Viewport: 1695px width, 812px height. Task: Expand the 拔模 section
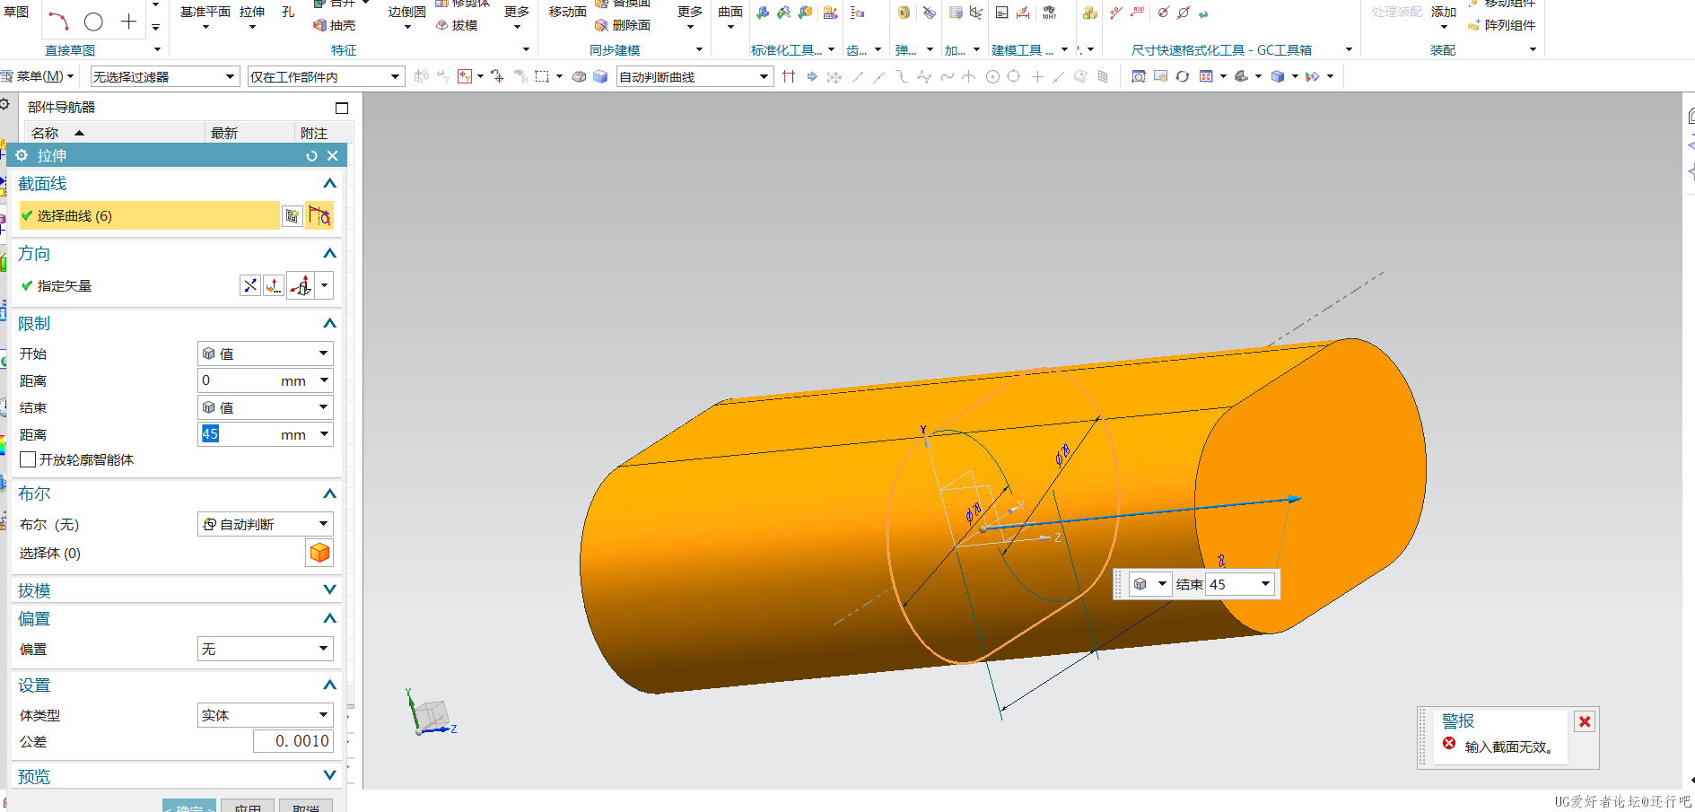tap(329, 589)
